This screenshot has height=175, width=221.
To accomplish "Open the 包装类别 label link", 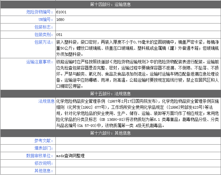I will (44, 34).
